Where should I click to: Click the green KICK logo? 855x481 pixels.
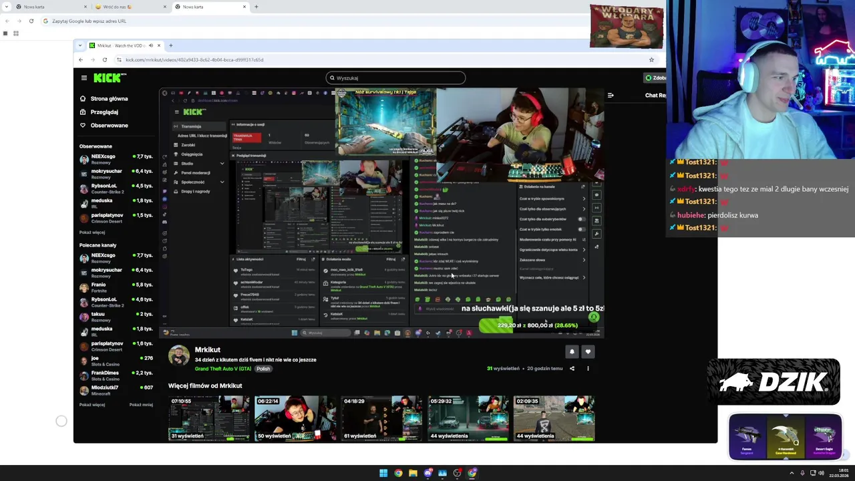(x=110, y=77)
